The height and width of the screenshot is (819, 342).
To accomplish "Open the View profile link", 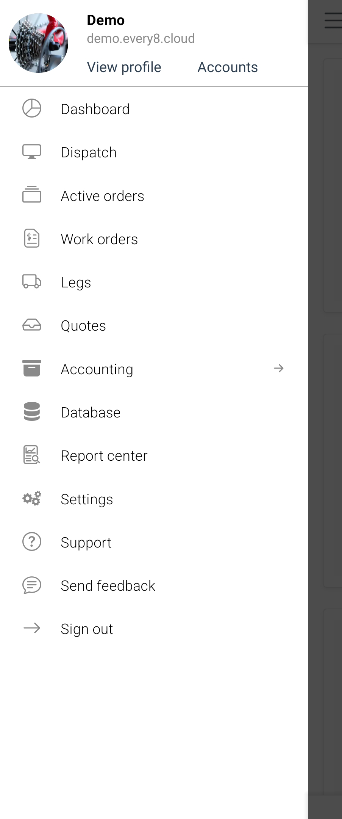I will (124, 67).
